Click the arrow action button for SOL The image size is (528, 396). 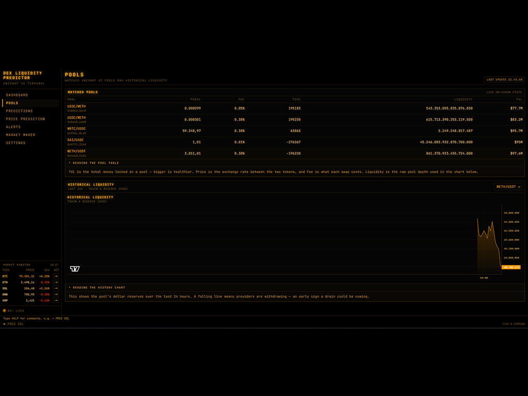point(56,288)
